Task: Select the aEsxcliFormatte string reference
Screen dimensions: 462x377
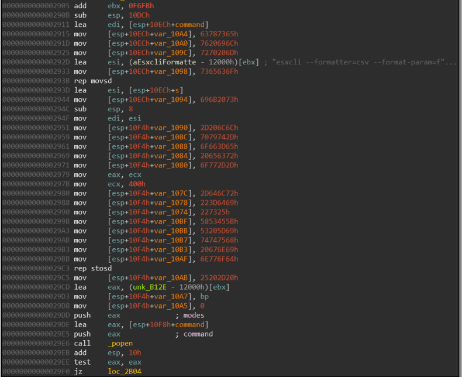Action: click(164, 62)
